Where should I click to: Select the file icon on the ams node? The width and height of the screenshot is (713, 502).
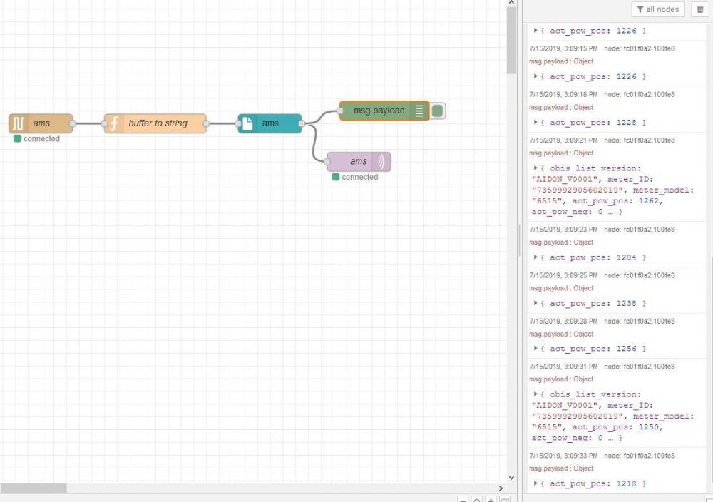pyautogui.click(x=247, y=123)
